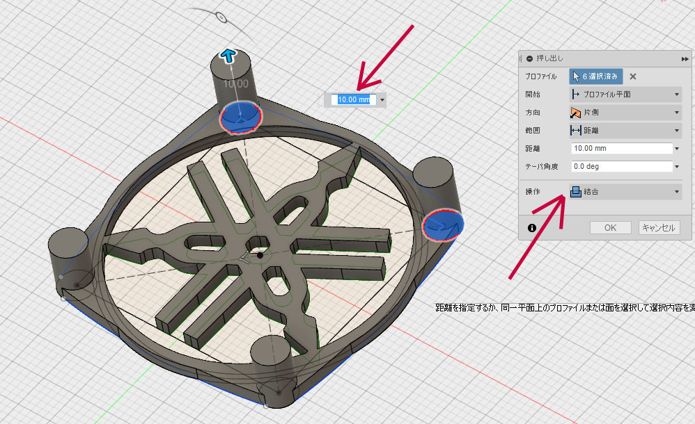695x424 pixels.
Task: Click the taper angle circle manipulator on arc
Action: tap(220, 17)
